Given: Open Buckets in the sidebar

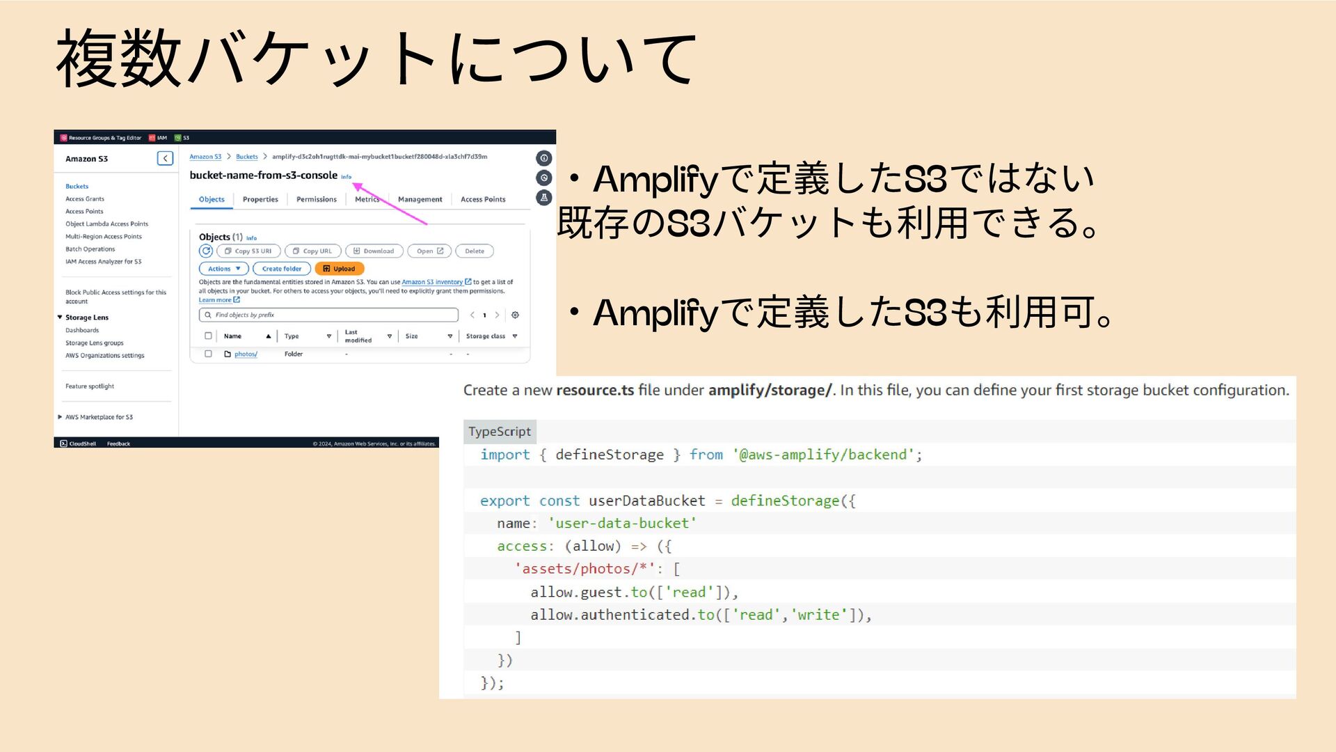Looking at the screenshot, I should [x=77, y=186].
